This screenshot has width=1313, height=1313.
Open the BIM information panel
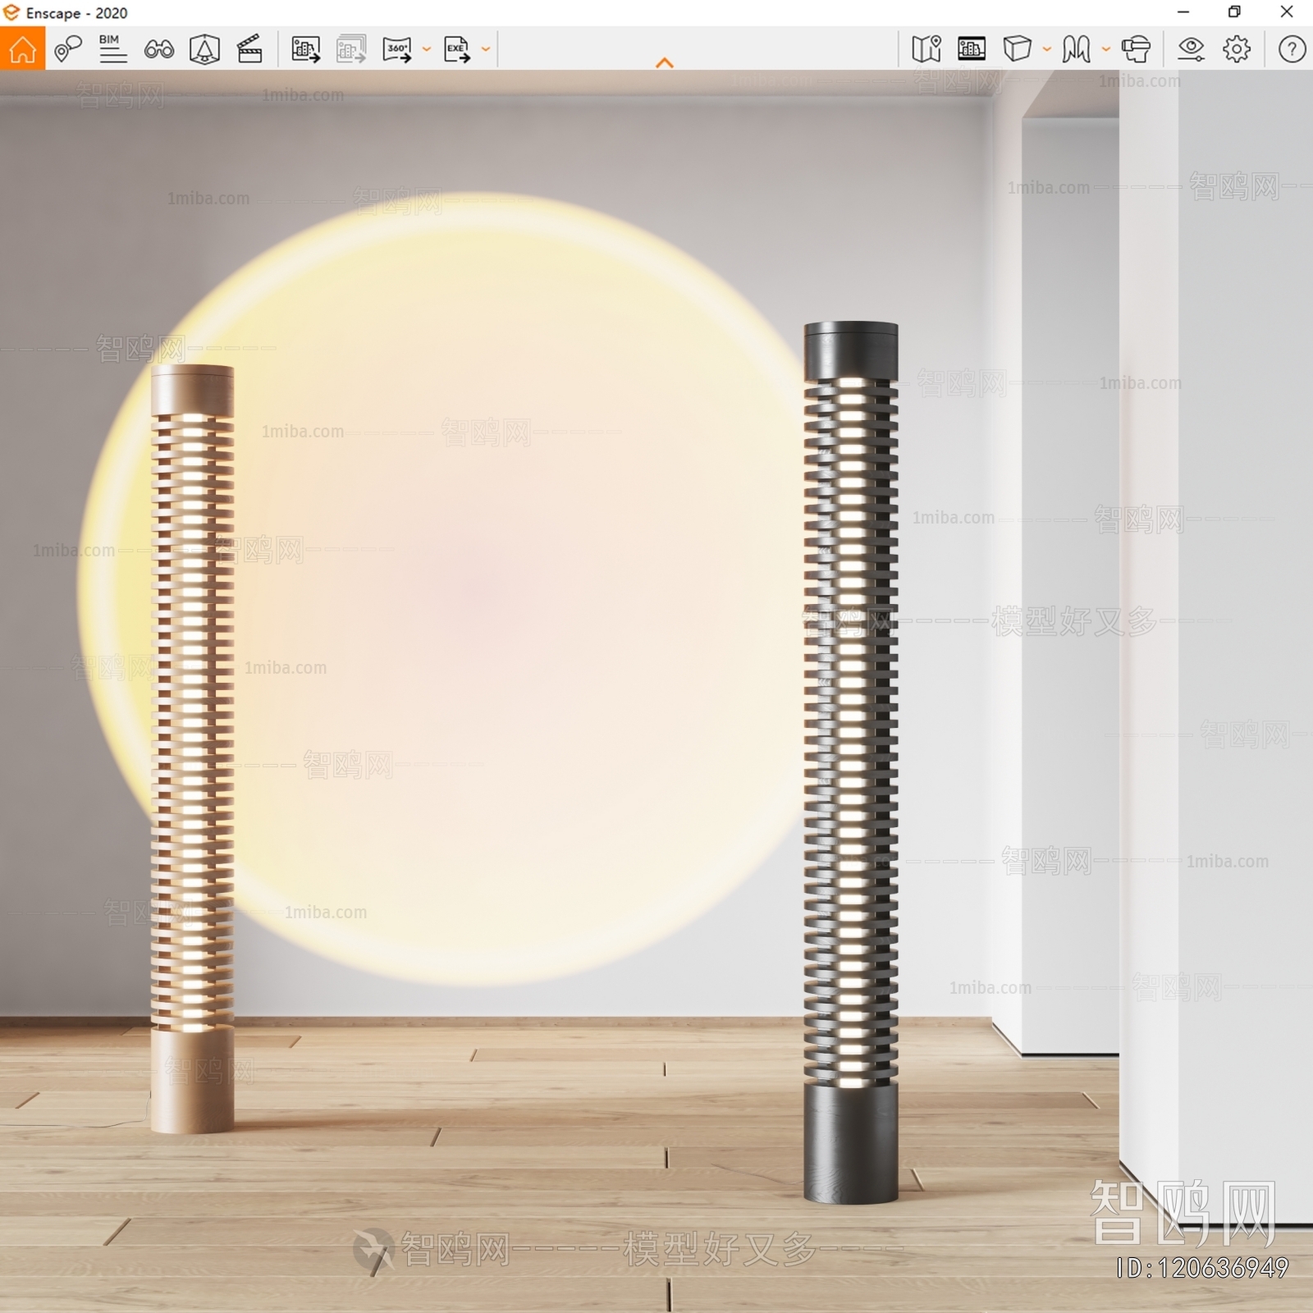tap(112, 49)
